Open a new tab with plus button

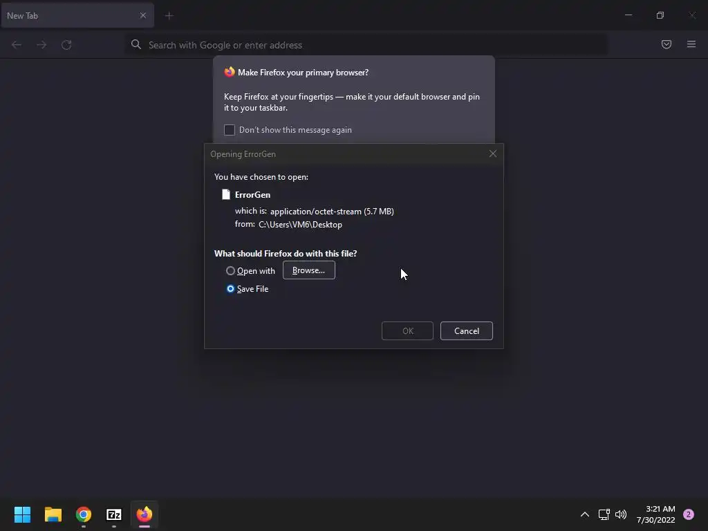coord(169,16)
